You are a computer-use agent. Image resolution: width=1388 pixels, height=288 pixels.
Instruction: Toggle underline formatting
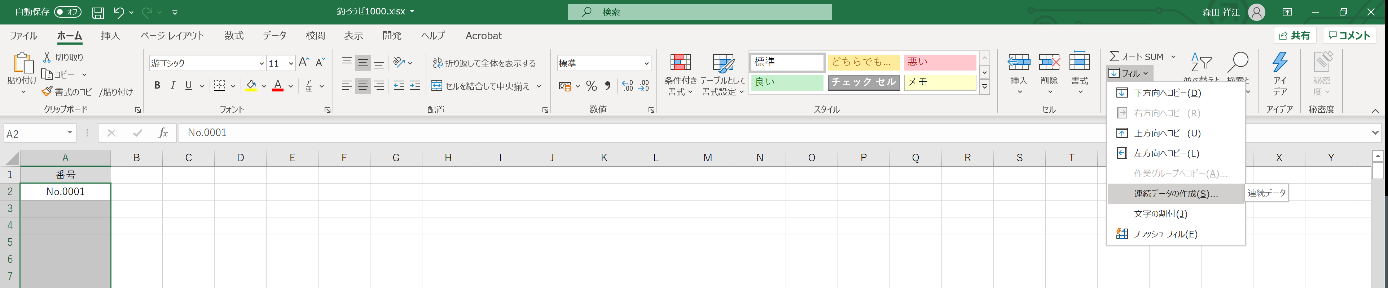189,85
